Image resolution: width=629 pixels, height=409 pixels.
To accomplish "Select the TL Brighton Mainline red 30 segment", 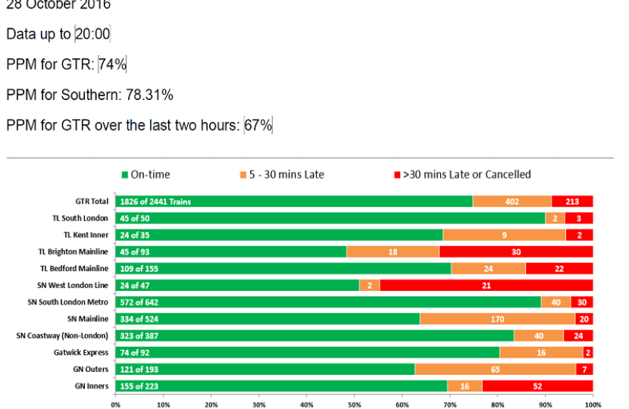I will [x=515, y=251].
